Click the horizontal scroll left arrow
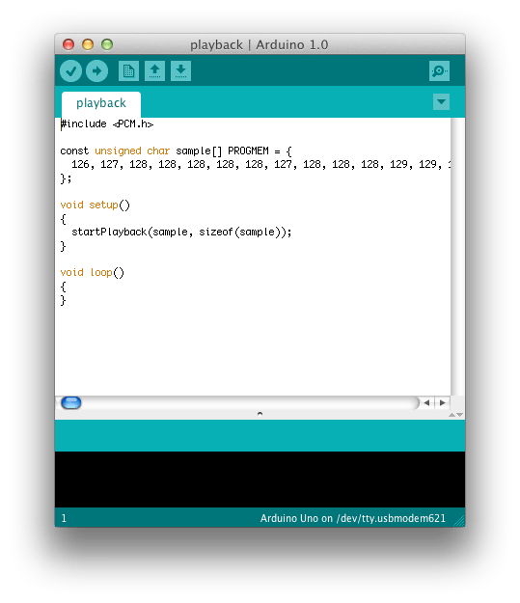520x603 pixels. coord(426,403)
